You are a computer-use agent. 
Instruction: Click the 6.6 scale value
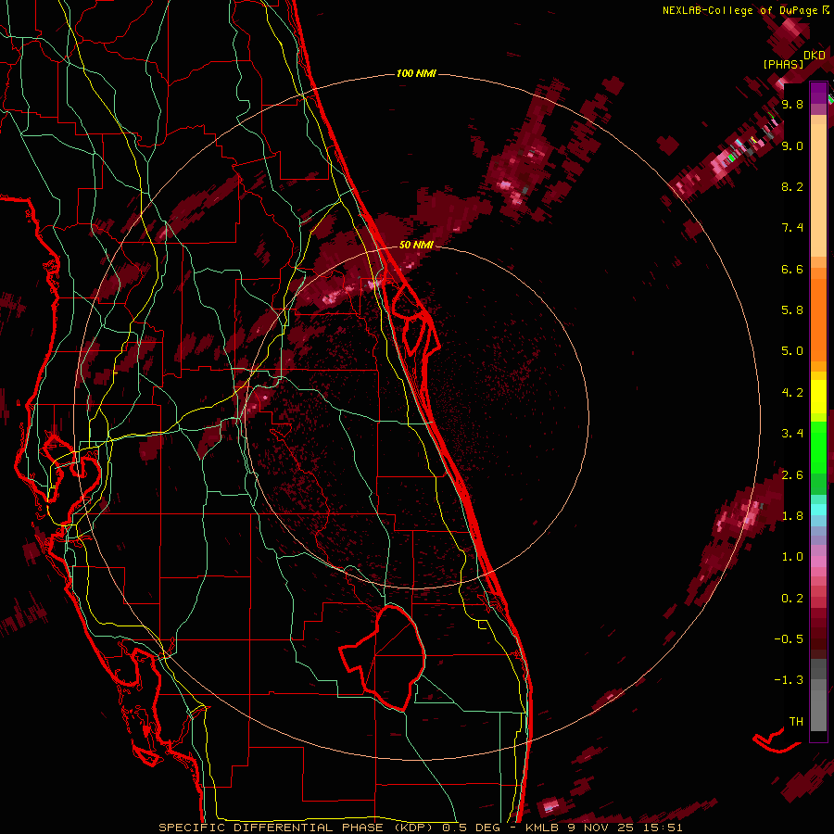pos(792,269)
